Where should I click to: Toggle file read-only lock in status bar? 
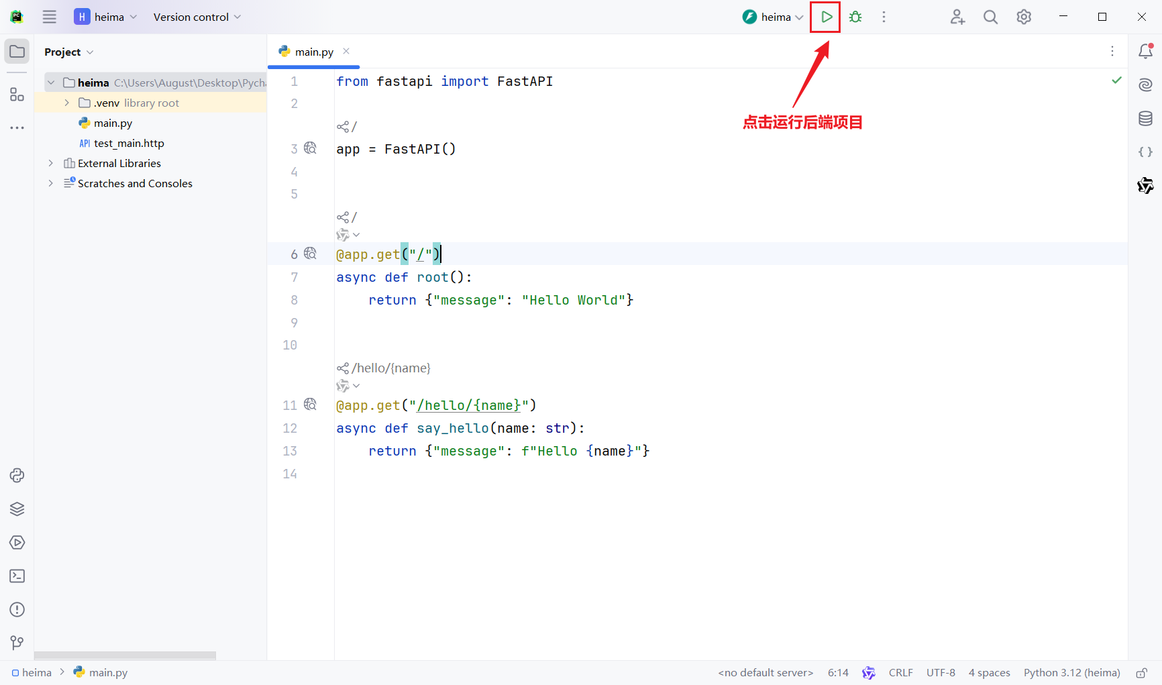(x=1141, y=673)
